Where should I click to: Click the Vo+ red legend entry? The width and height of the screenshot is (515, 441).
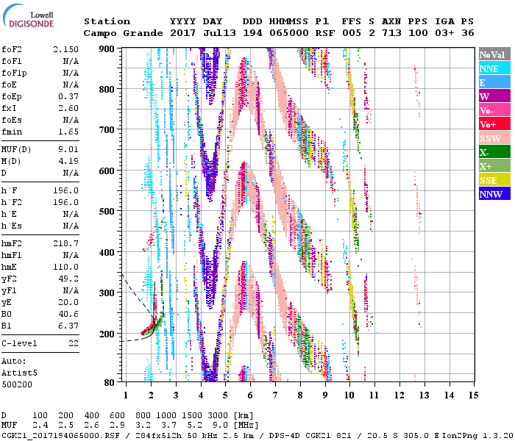(494, 124)
